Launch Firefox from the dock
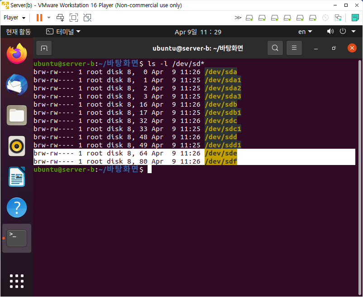The width and height of the screenshot is (363, 297). pyautogui.click(x=17, y=54)
